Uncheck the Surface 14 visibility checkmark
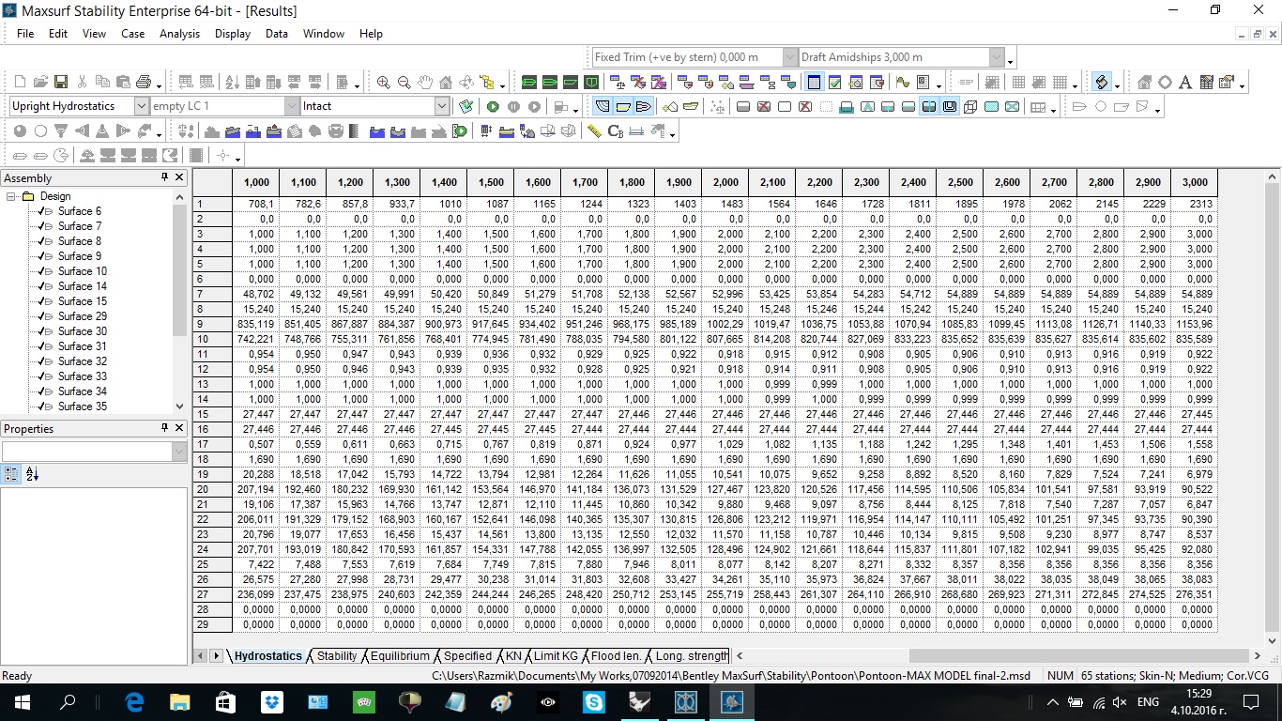Viewport: 1282px width, 721px height. pos(41,286)
